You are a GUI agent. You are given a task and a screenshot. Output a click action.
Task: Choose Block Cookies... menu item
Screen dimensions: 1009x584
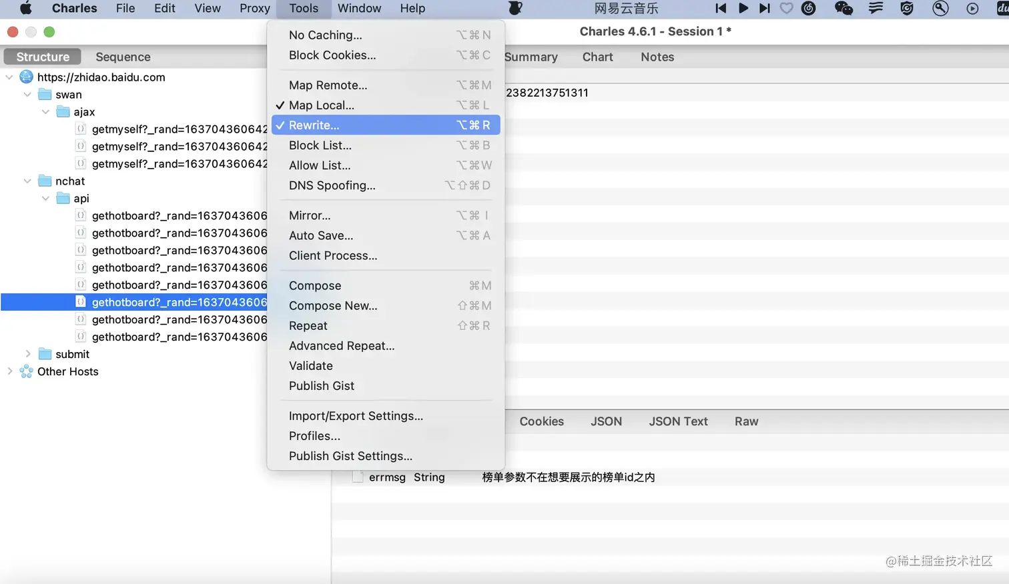386,55
